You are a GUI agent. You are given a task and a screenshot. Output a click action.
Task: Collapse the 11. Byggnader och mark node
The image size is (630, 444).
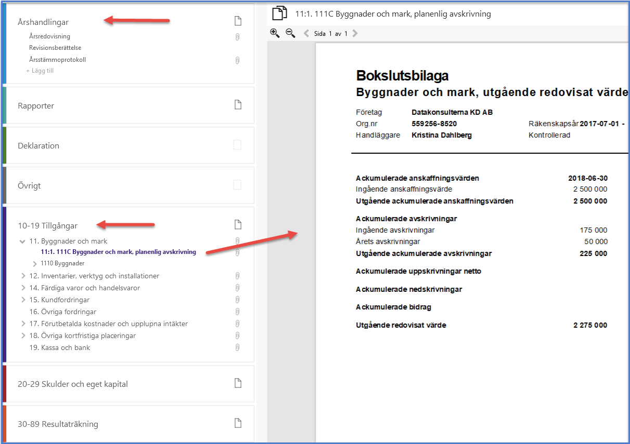(22, 241)
